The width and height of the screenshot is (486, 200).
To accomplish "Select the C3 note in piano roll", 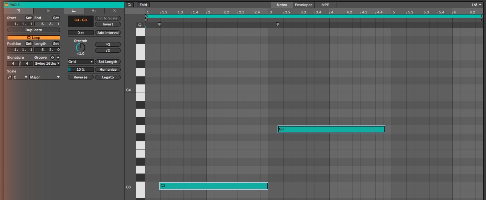I will pos(214,186).
